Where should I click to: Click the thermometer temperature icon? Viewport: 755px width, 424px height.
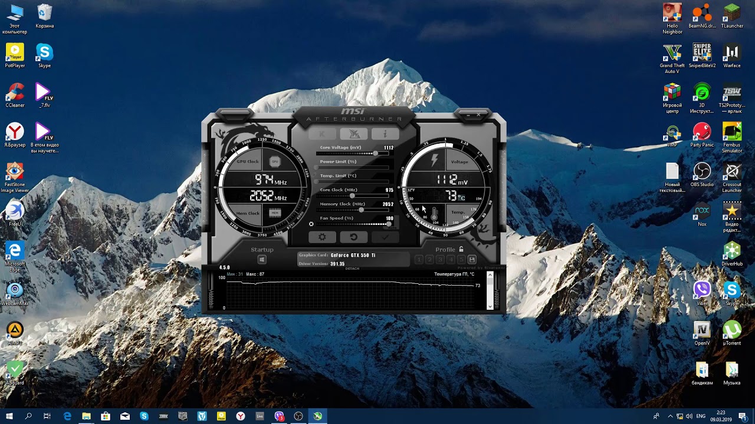point(435,213)
